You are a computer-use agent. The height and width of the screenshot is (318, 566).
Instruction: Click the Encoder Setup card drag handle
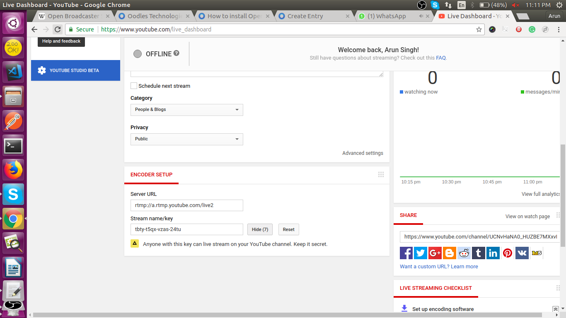click(x=381, y=175)
